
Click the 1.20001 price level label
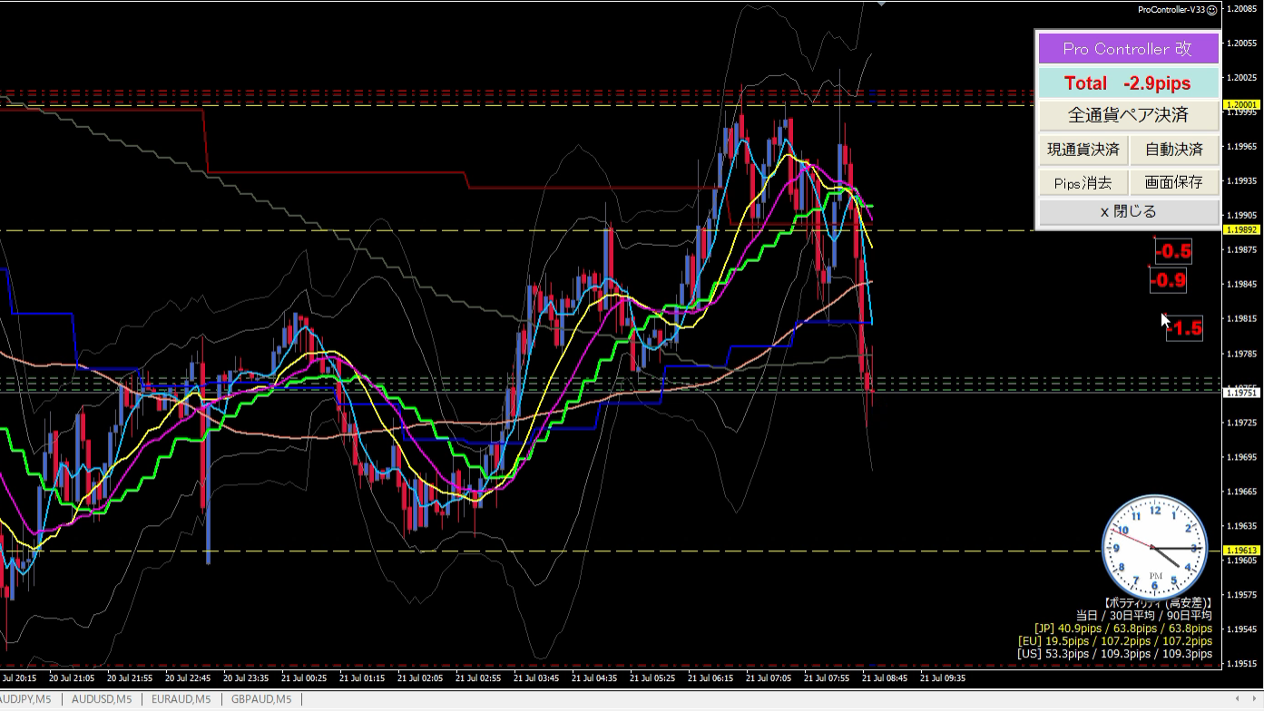pos(1242,105)
